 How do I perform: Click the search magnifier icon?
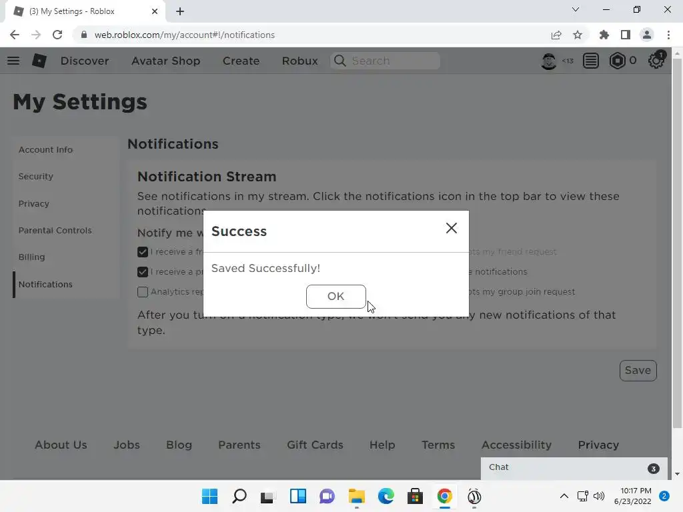(x=339, y=61)
